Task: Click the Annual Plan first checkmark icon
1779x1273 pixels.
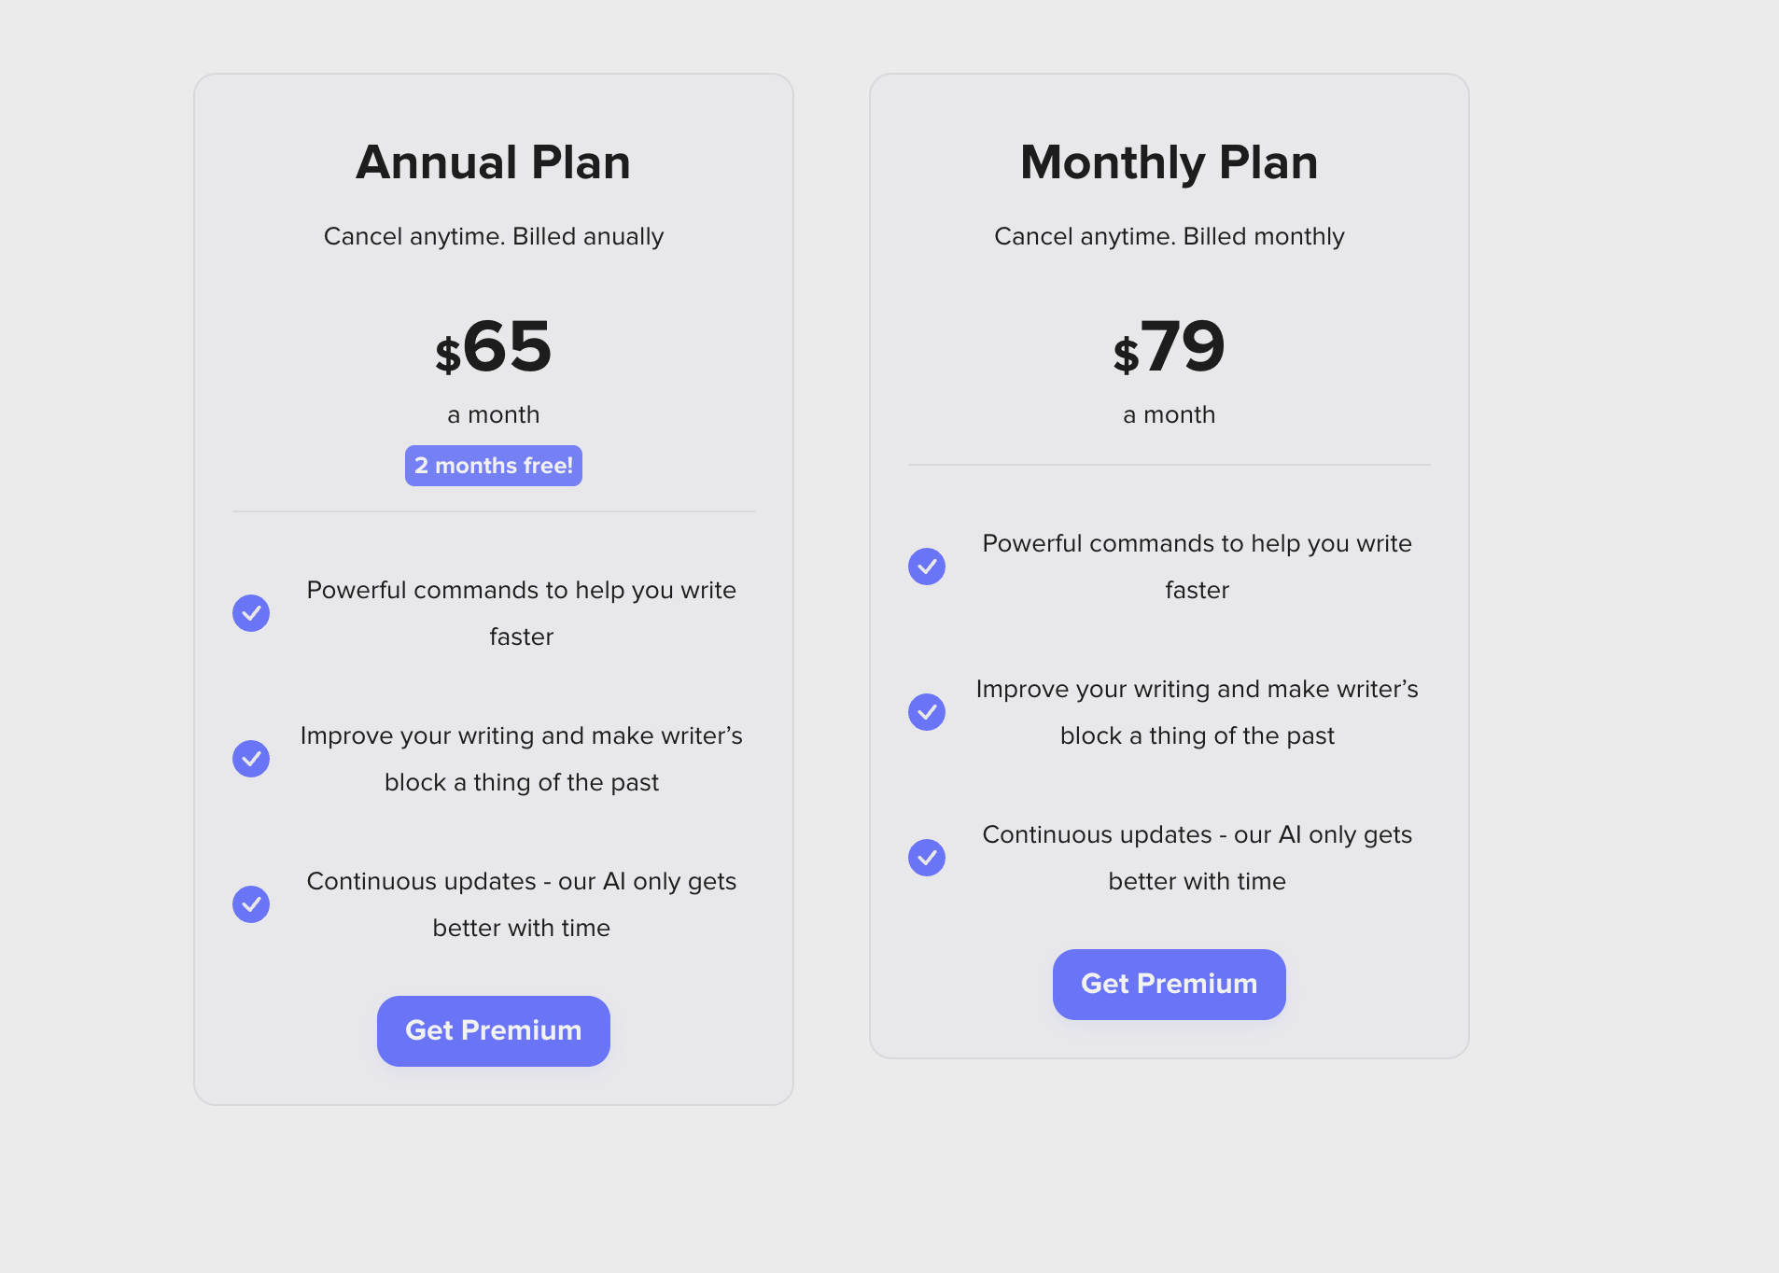Action: pos(251,613)
